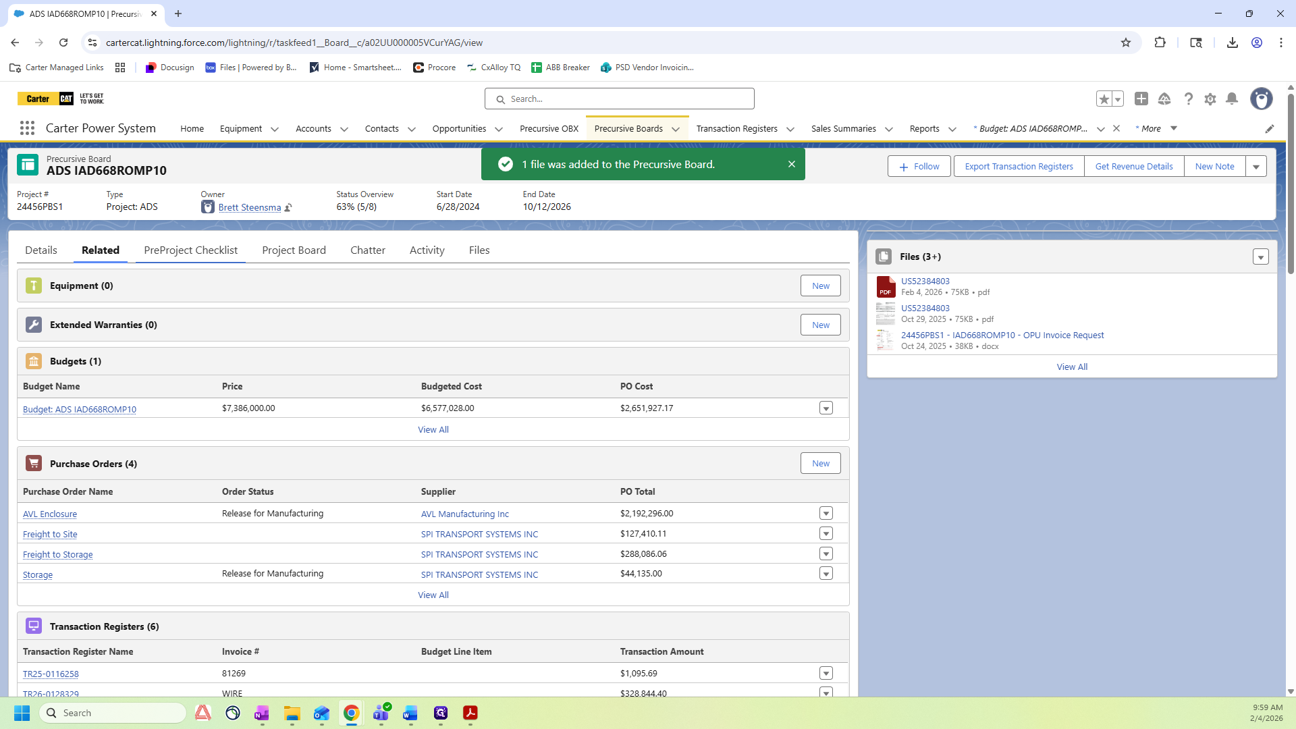Open the AVL Enclosure row actions dropdown
1296x729 pixels.
(826, 514)
